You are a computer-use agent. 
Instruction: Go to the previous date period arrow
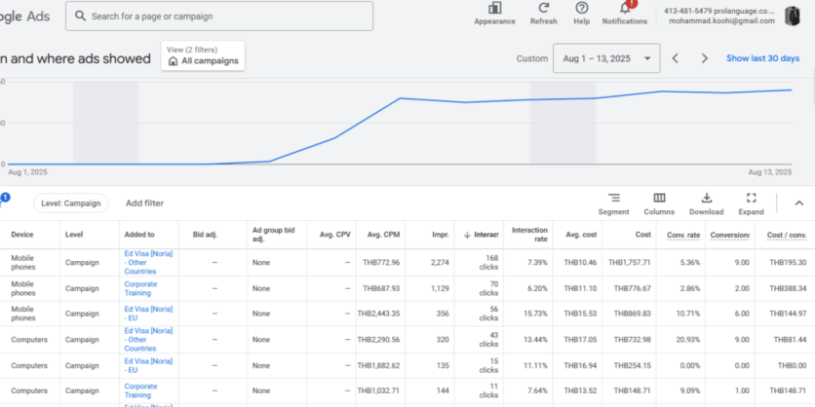676,58
